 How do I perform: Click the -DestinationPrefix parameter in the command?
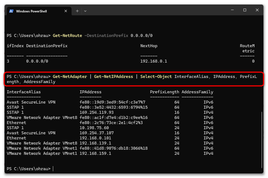[x=106, y=36]
